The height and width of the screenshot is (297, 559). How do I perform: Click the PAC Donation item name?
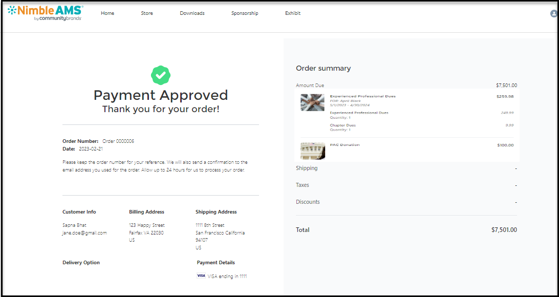click(x=345, y=145)
